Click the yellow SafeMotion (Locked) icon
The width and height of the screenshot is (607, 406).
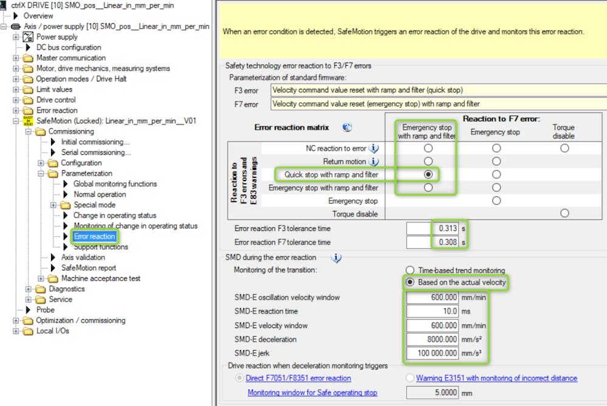click(29, 121)
